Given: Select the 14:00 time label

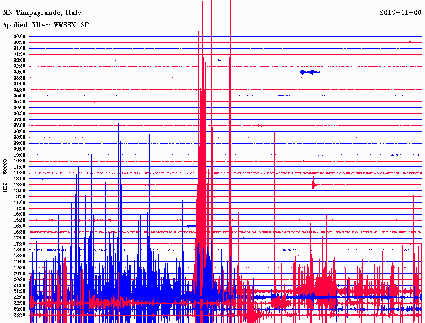Looking at the screenshot, I should (x=20, y=202).
